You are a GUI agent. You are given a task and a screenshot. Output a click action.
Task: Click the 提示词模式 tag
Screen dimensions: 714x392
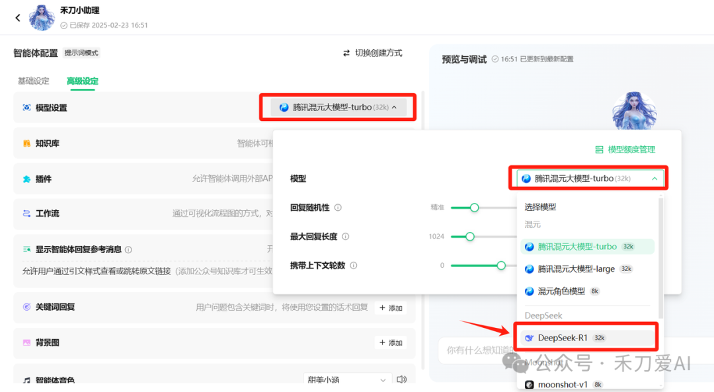click(x=81, y=53)
